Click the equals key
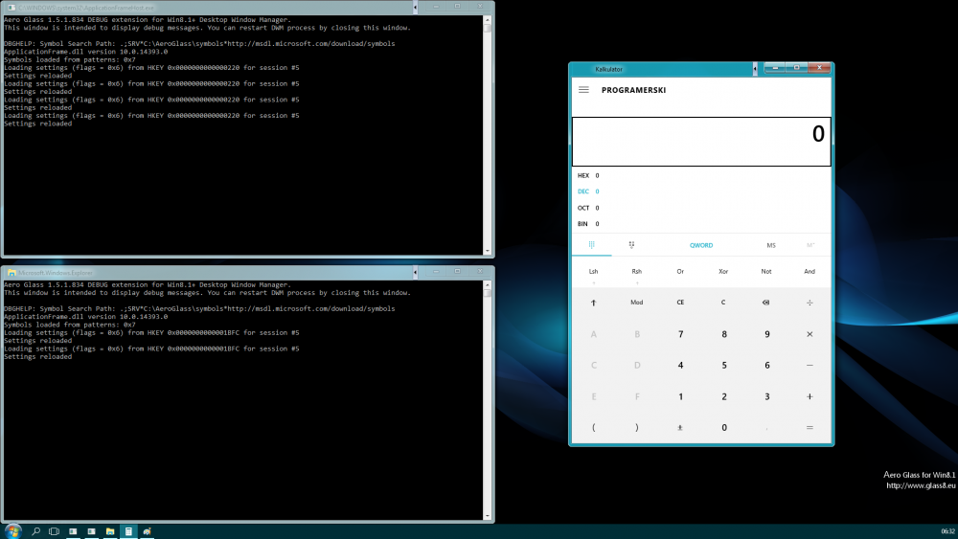 [x=810, y=428]
